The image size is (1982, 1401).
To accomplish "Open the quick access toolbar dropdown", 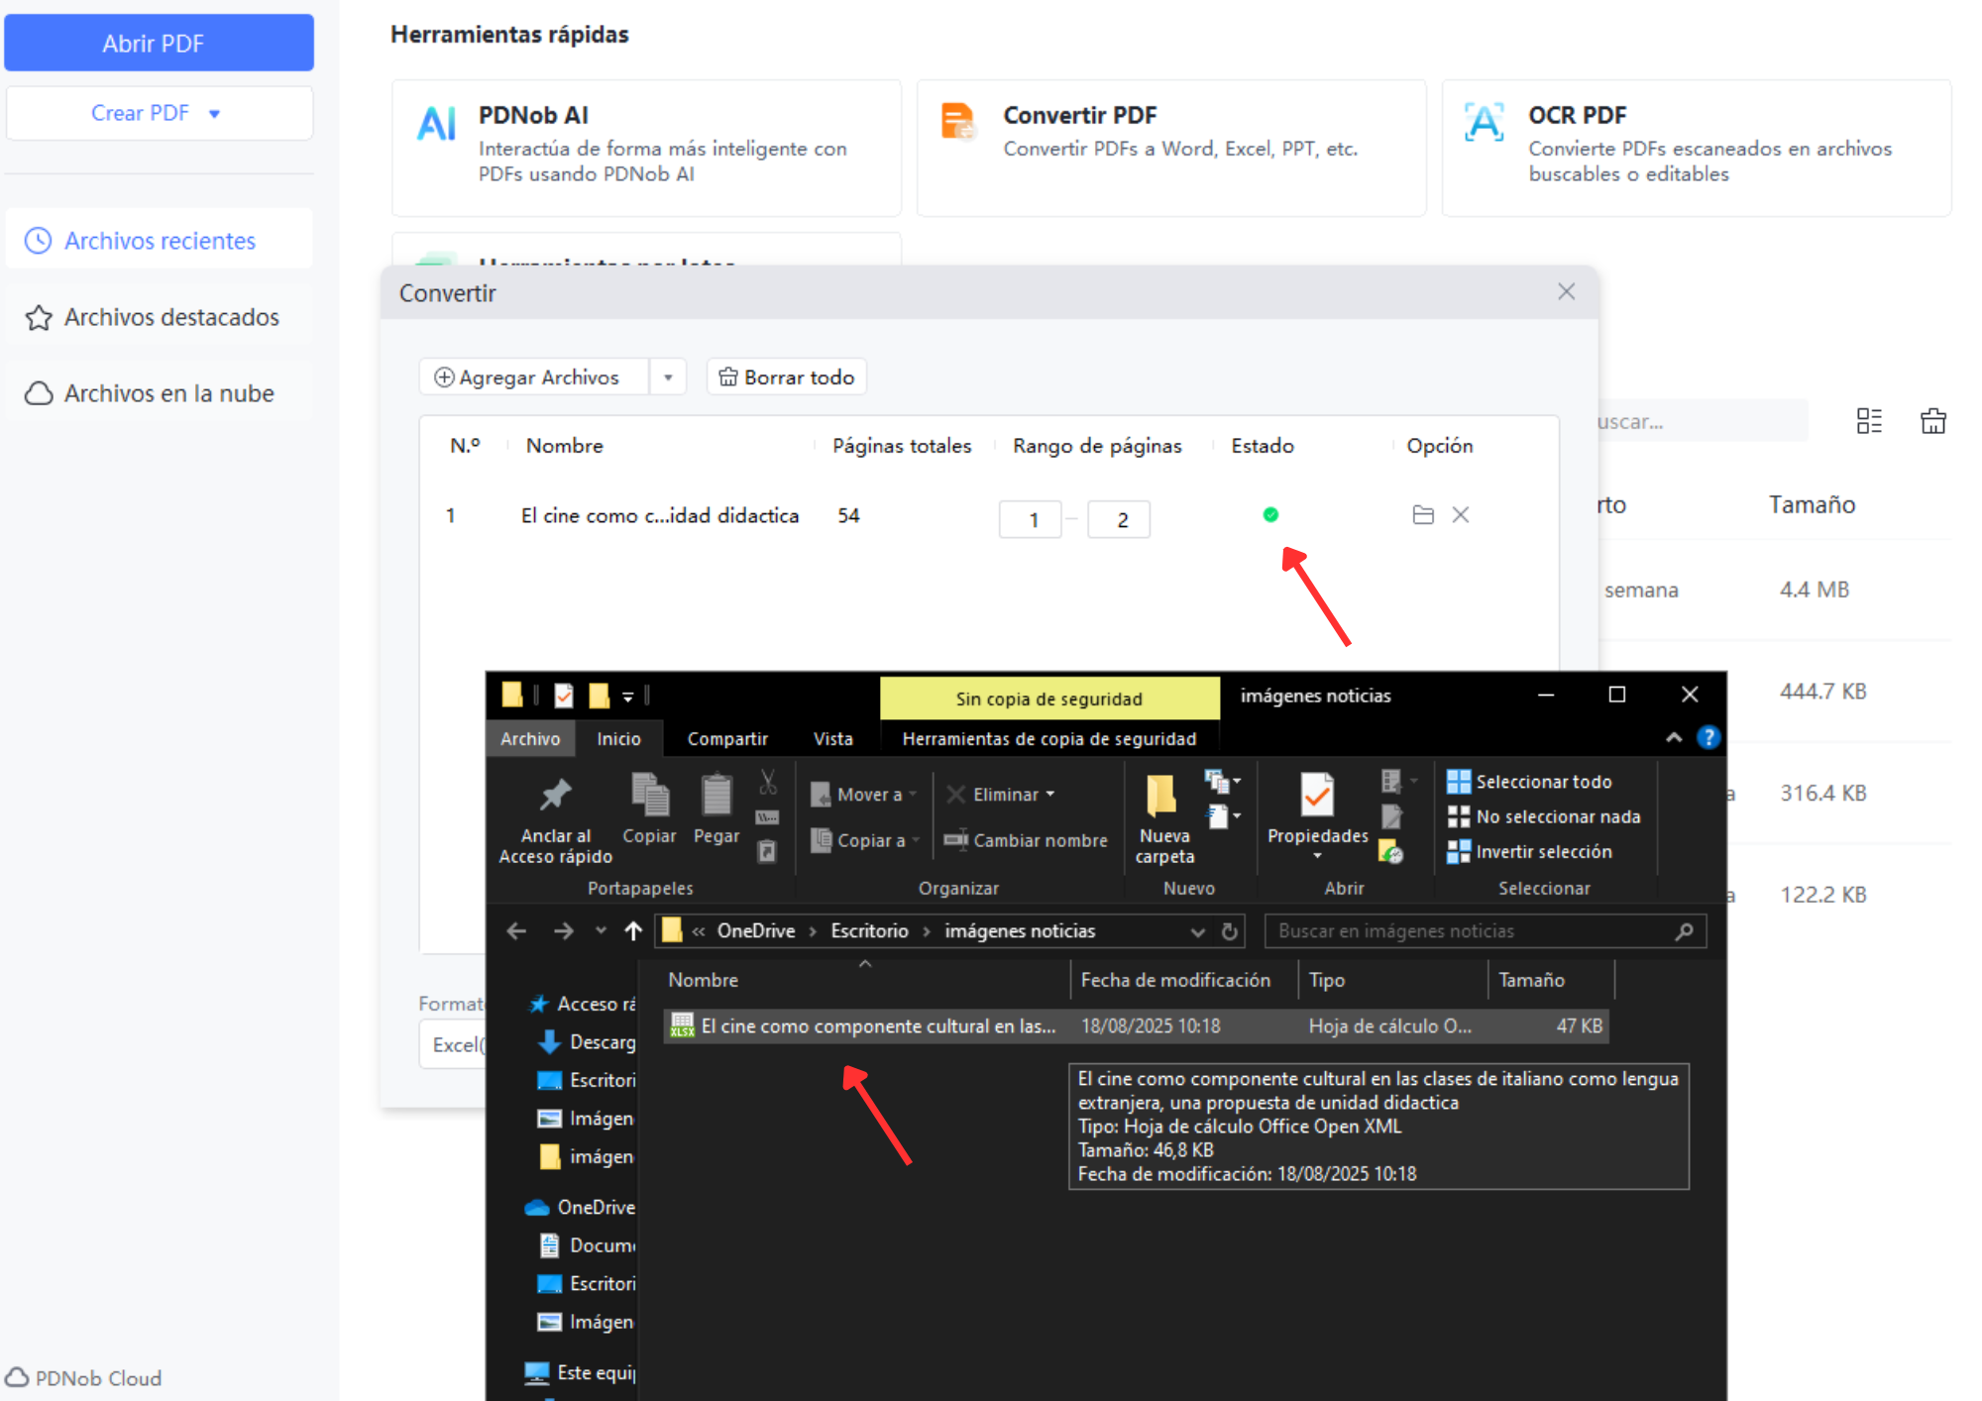I will click(x=627, y=697).
